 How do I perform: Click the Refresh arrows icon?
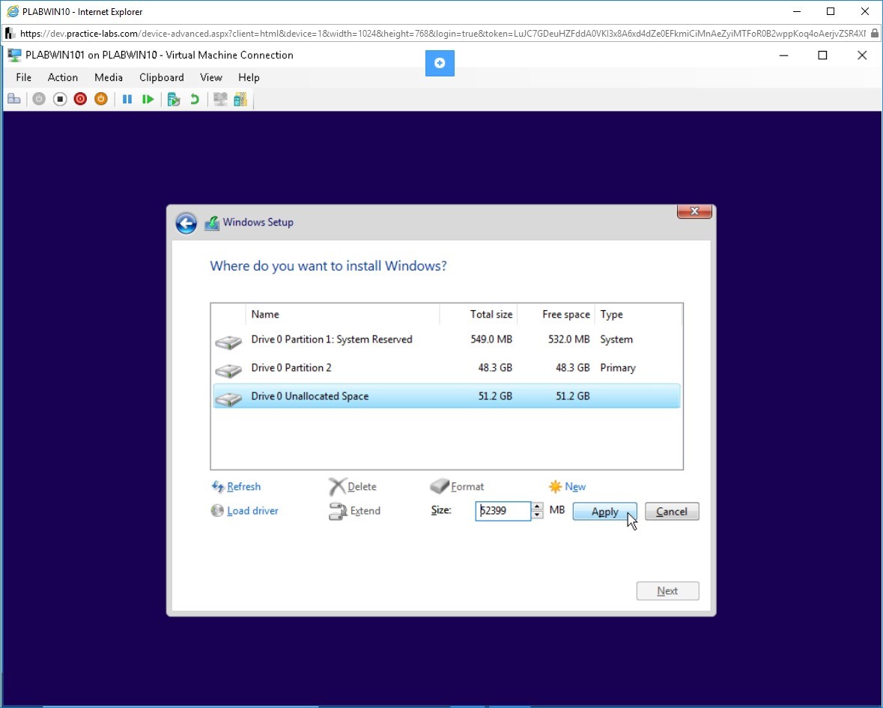coord(217,486)
